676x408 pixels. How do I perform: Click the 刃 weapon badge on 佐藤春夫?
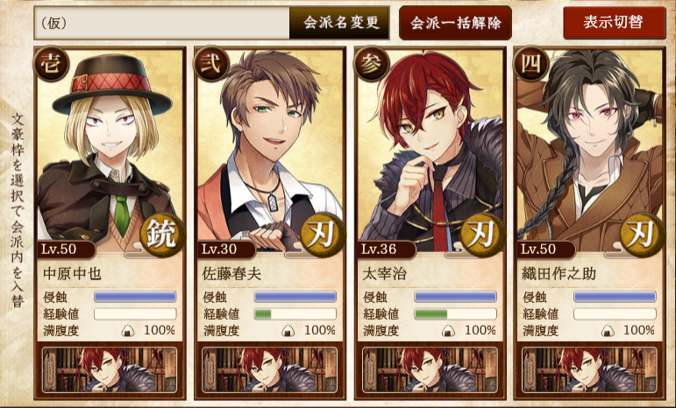pyautogui.click(x=320, y=235)
